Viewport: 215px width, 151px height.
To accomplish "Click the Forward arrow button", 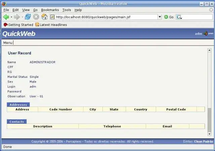I will (17, 17).
